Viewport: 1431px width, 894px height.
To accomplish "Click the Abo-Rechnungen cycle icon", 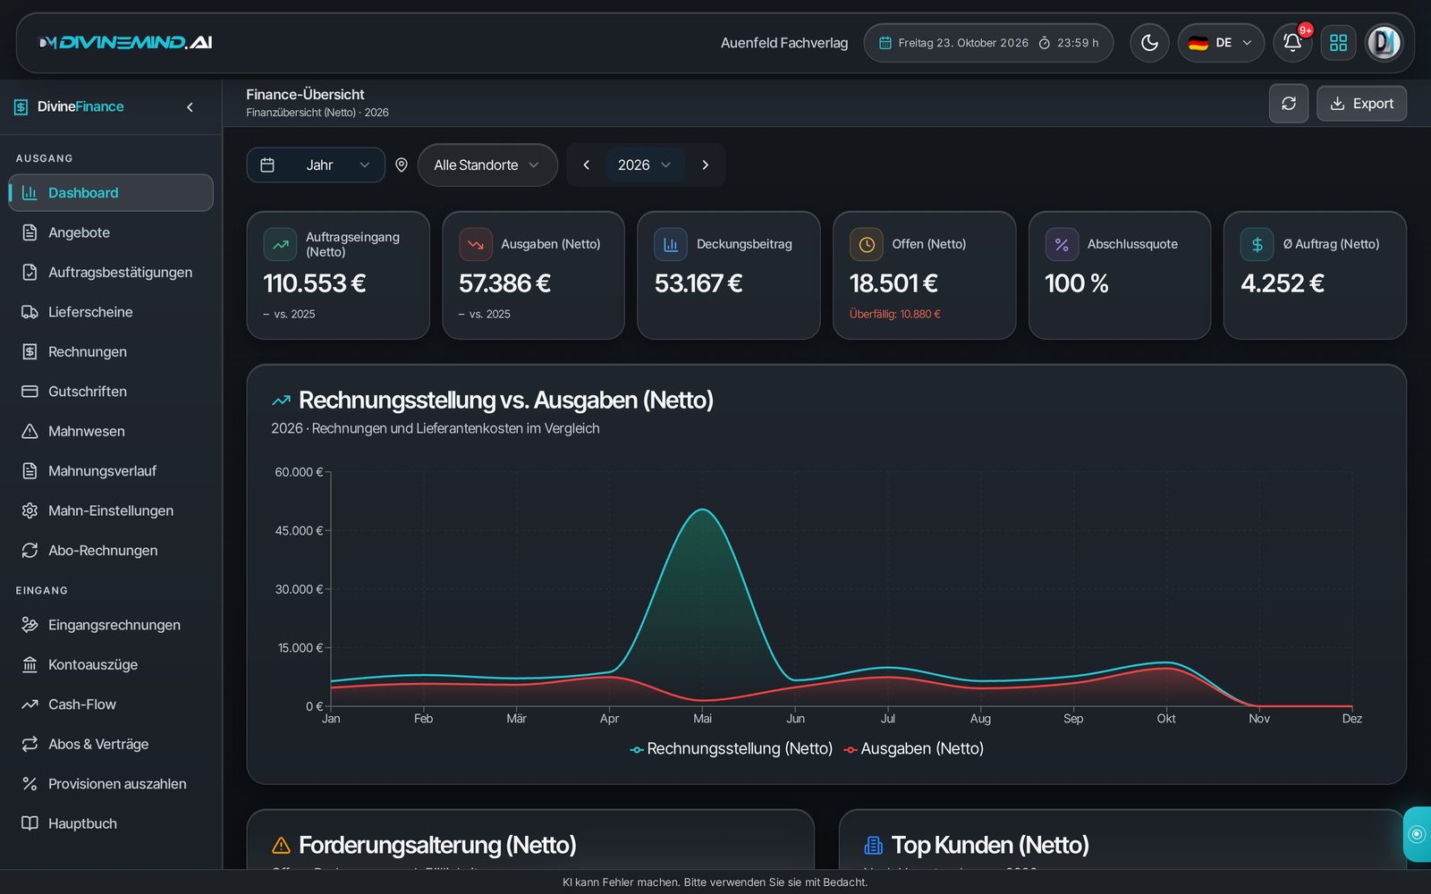I will coord(30,551).
